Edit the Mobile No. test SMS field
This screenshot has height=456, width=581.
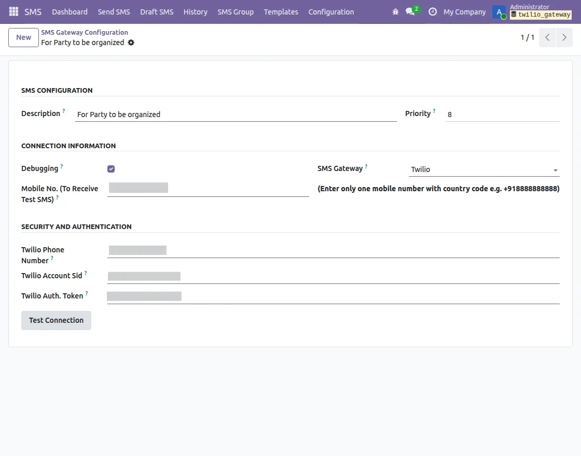click(x=208, y=189)
